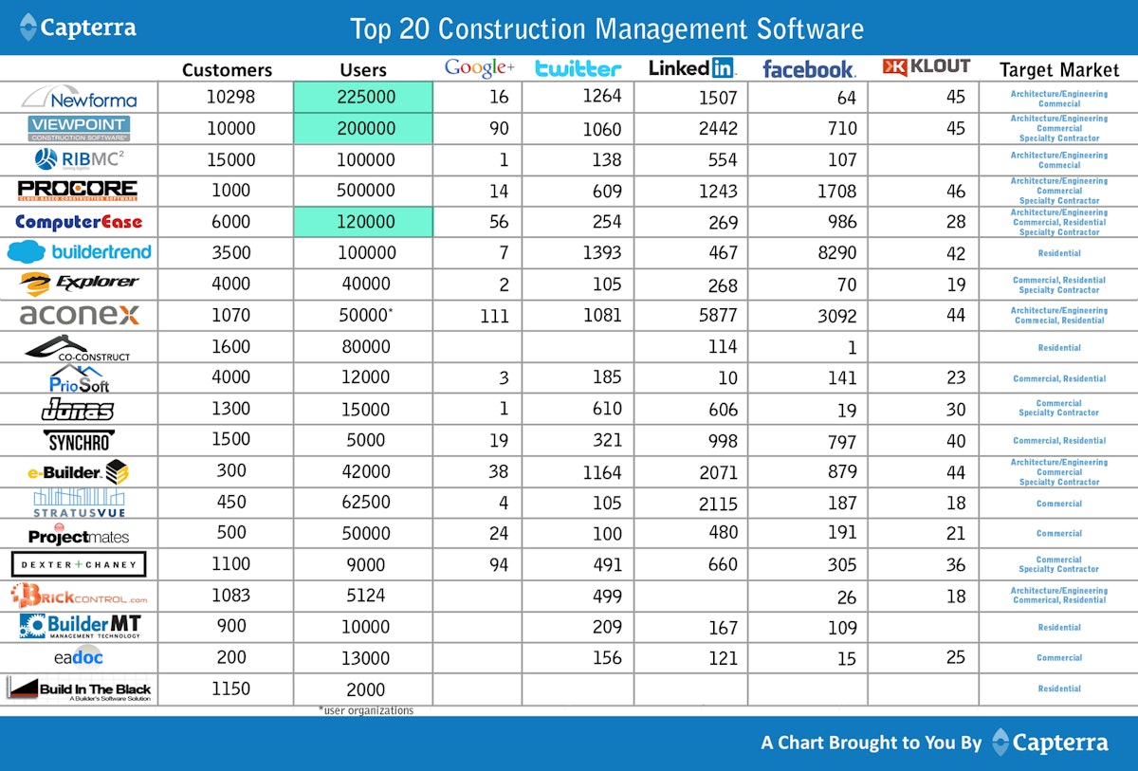Viewport: 1138px width, 771px height.
Task: Click the Procore company logo
Action: pyautogui.click(x=80, y=190)
